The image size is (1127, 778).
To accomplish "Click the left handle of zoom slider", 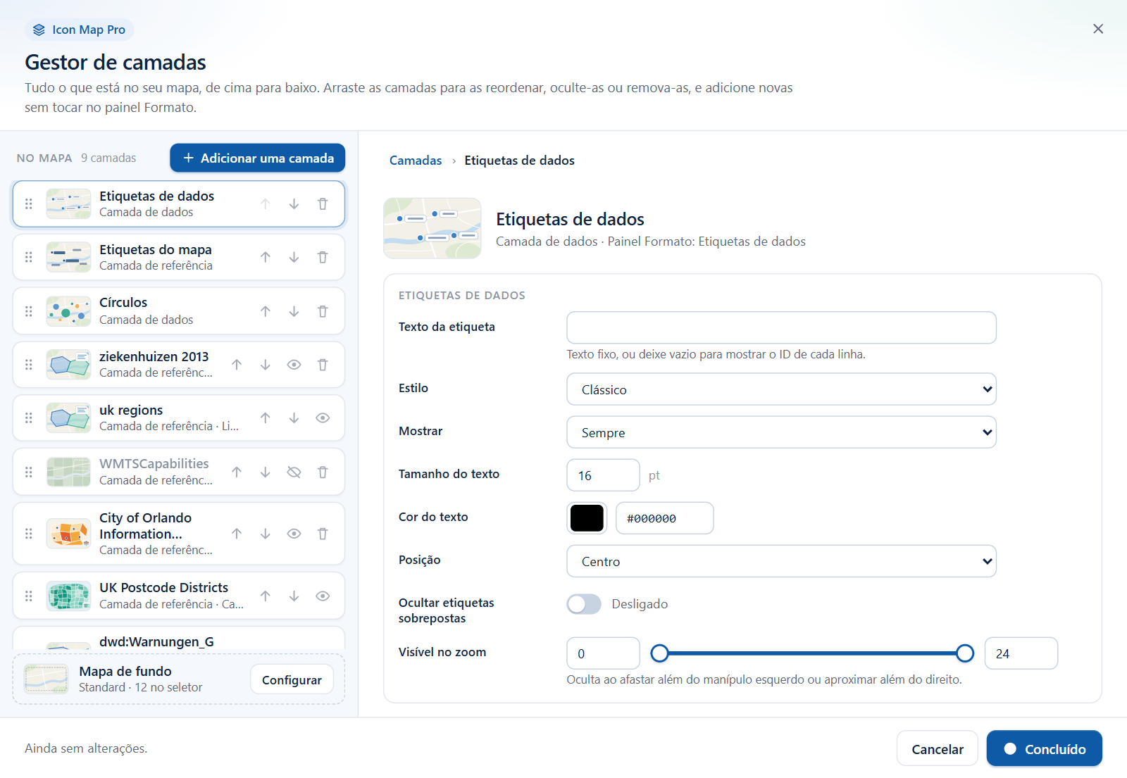I will click(659, 653).
